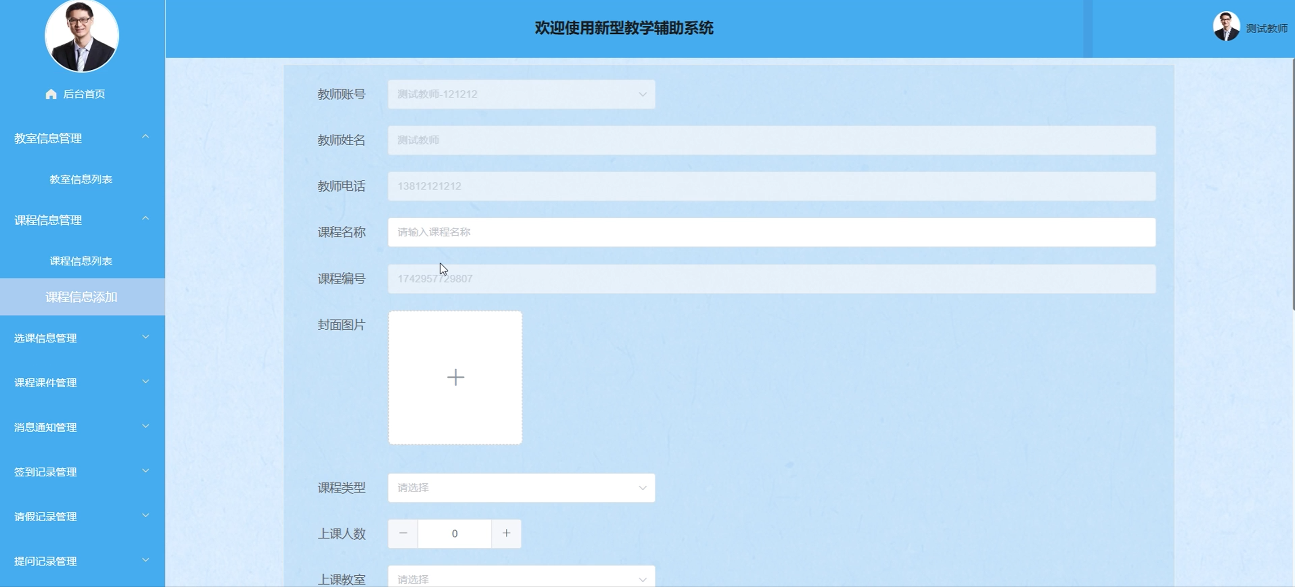
Task: Click the 课程名称 input field
Action: point(771,232)
